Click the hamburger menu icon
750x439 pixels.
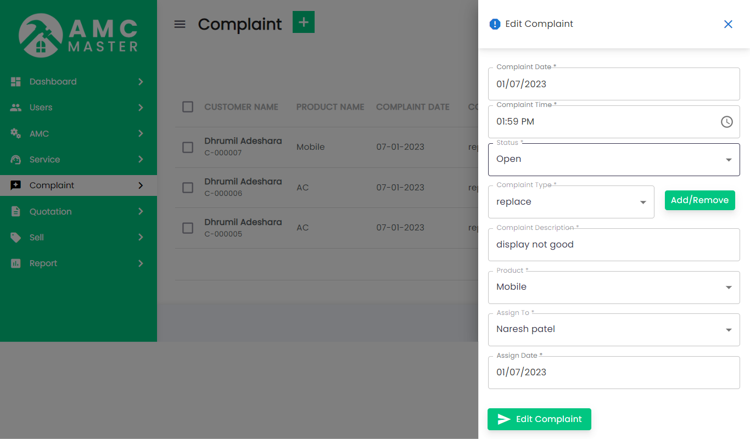click(180, 24)
